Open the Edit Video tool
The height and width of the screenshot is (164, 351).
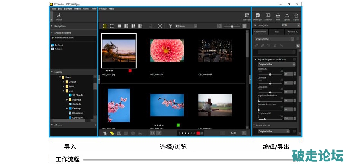point(247,16)
